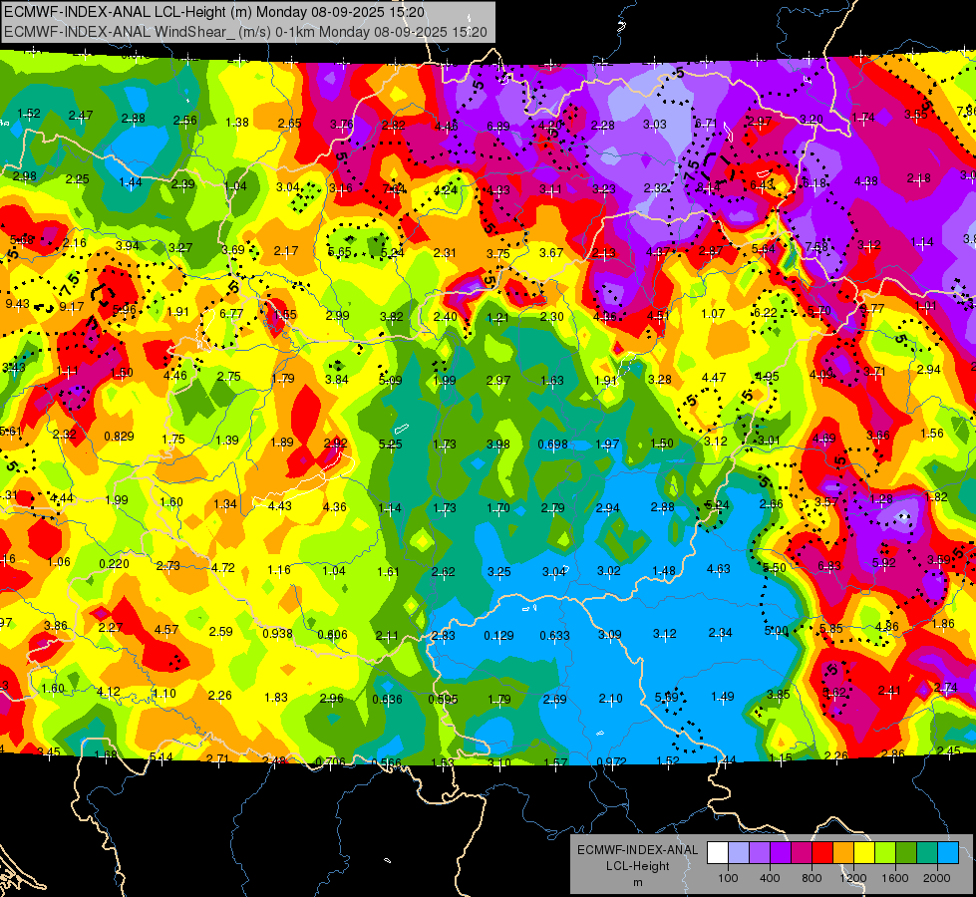The image size is (976, 897).
Task: Click the wind shear value 5.85
Action: (x=831, y=629)
